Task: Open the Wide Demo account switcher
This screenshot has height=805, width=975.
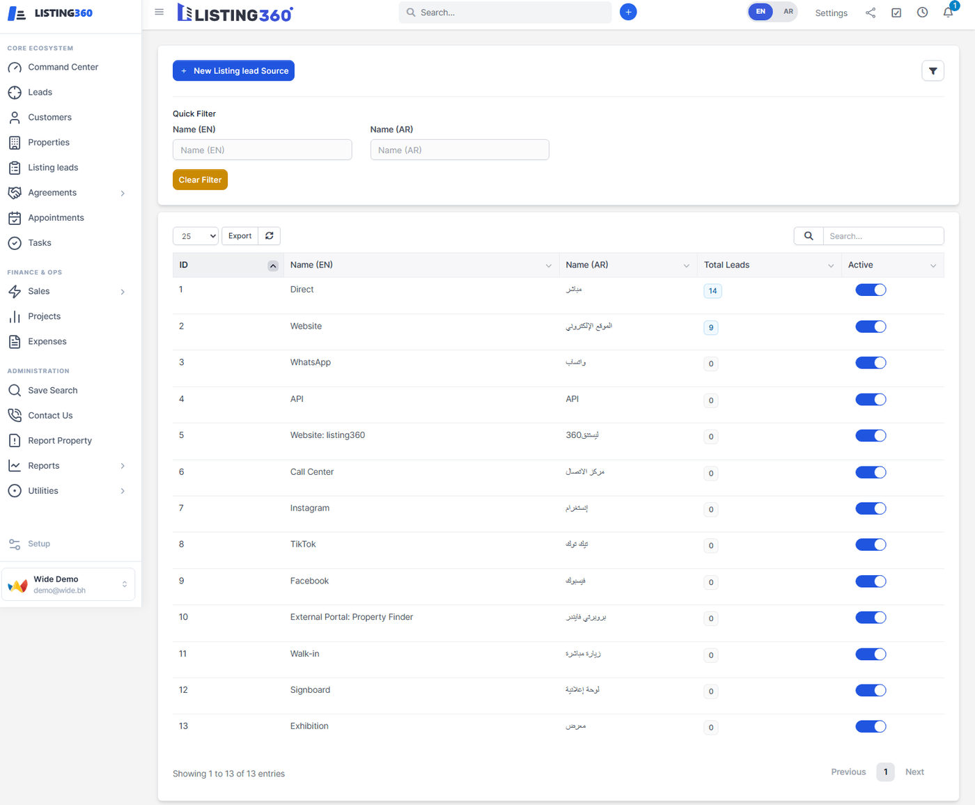Action: pos(68,584)
